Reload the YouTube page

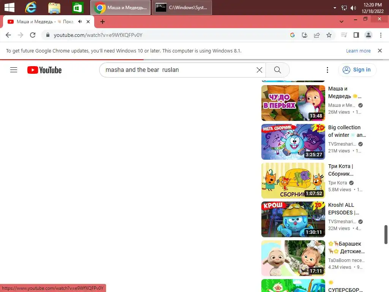point(33,35)
